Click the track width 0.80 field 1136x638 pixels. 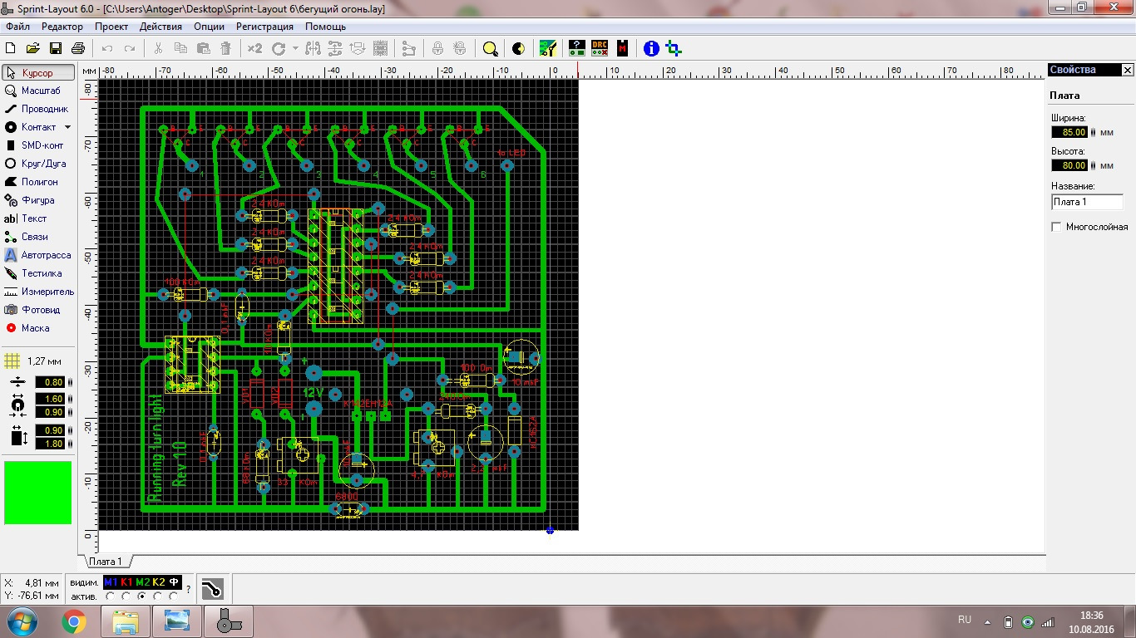tap(49, 382)
